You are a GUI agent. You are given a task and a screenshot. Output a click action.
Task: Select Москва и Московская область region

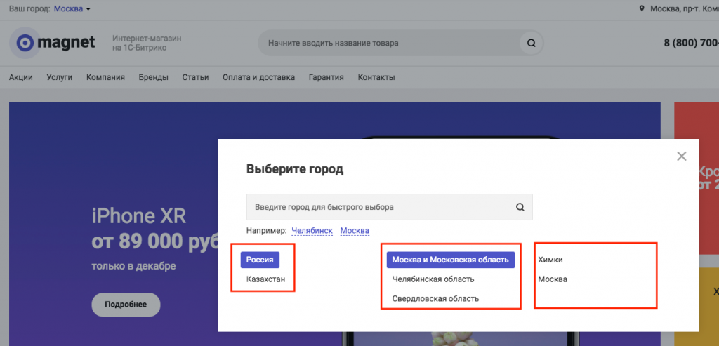tap(451, 260)
